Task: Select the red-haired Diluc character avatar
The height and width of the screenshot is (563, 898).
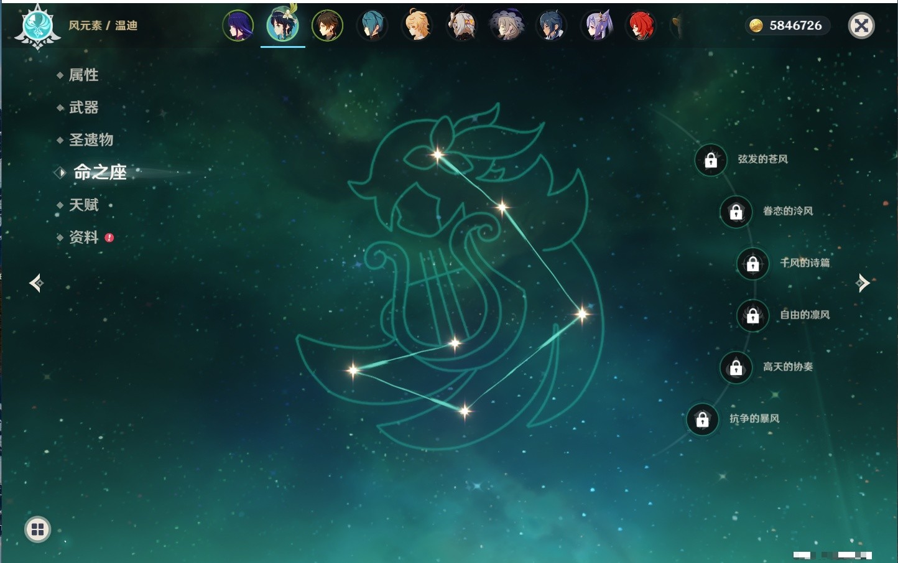Action: point(641,26)
